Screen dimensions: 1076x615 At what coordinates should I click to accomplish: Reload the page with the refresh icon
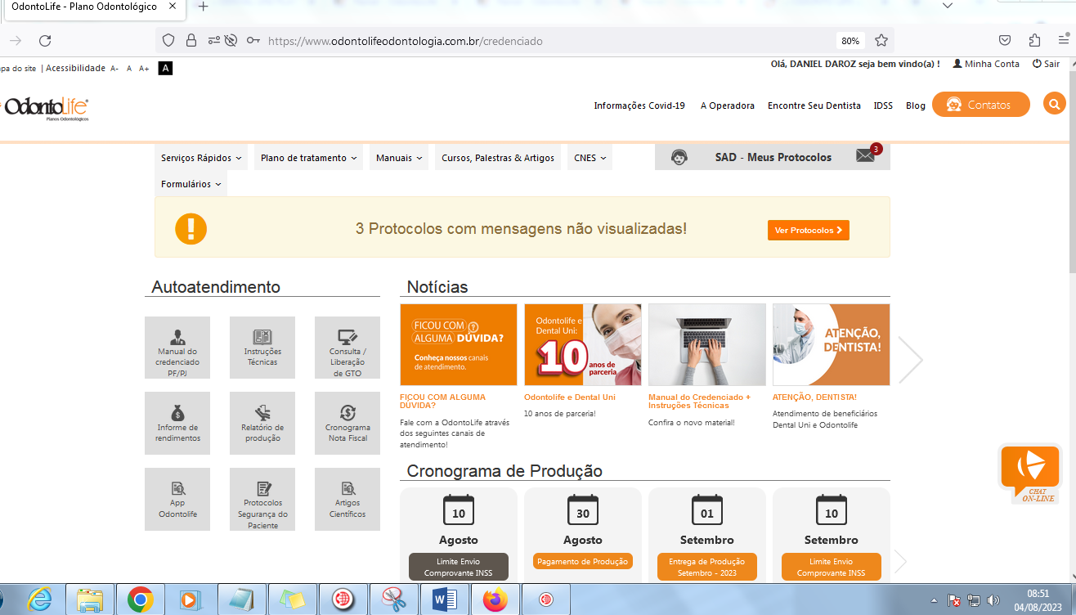pos(45,41)
